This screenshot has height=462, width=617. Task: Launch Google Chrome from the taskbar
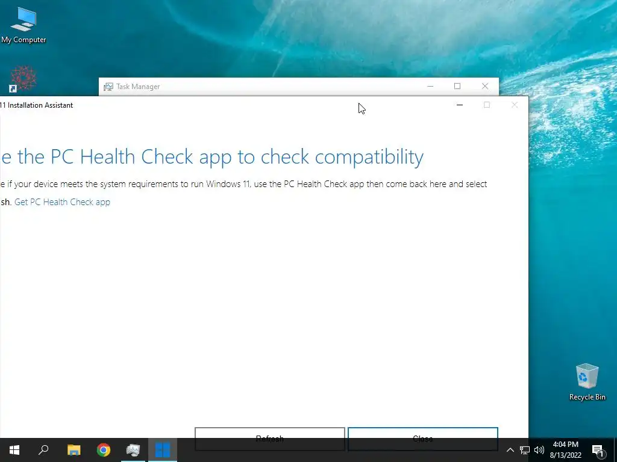pyautogui.click(x=104, y=450)
